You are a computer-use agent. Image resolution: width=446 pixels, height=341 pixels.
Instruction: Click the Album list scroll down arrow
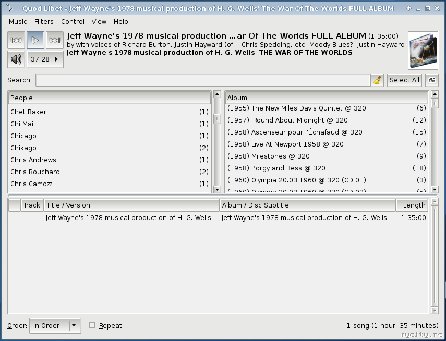point(435,189)
